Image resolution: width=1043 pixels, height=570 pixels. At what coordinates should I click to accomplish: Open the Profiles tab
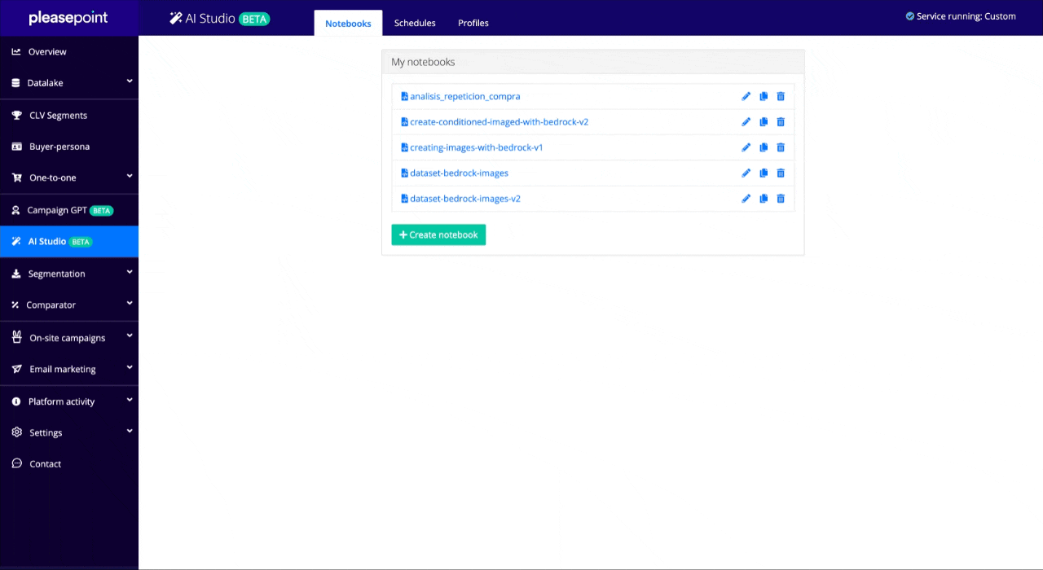473,23
